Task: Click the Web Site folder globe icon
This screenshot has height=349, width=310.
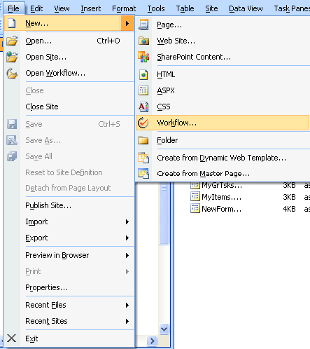Action: click(143, 41)
